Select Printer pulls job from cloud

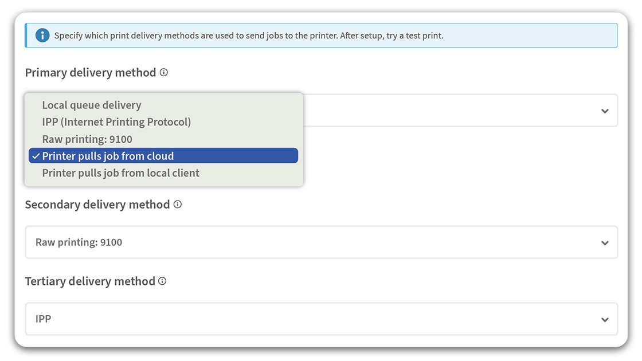click(x=108, y=156)
